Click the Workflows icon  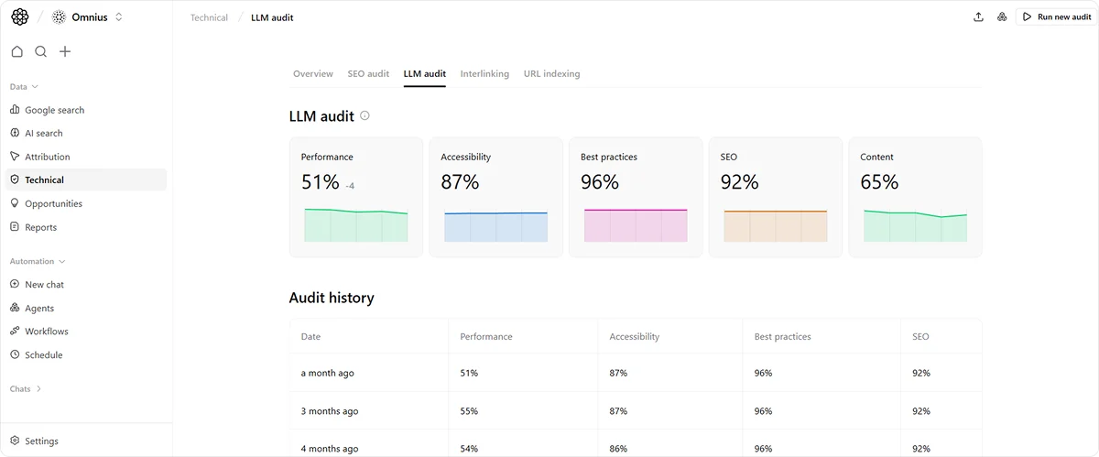pyautogui.click(x=15, y=332)
